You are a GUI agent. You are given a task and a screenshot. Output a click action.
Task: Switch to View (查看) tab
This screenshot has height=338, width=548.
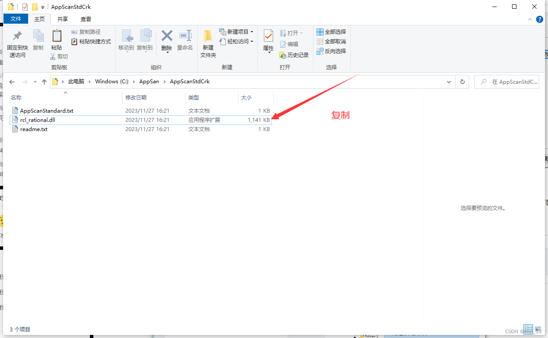coord(86,19)
